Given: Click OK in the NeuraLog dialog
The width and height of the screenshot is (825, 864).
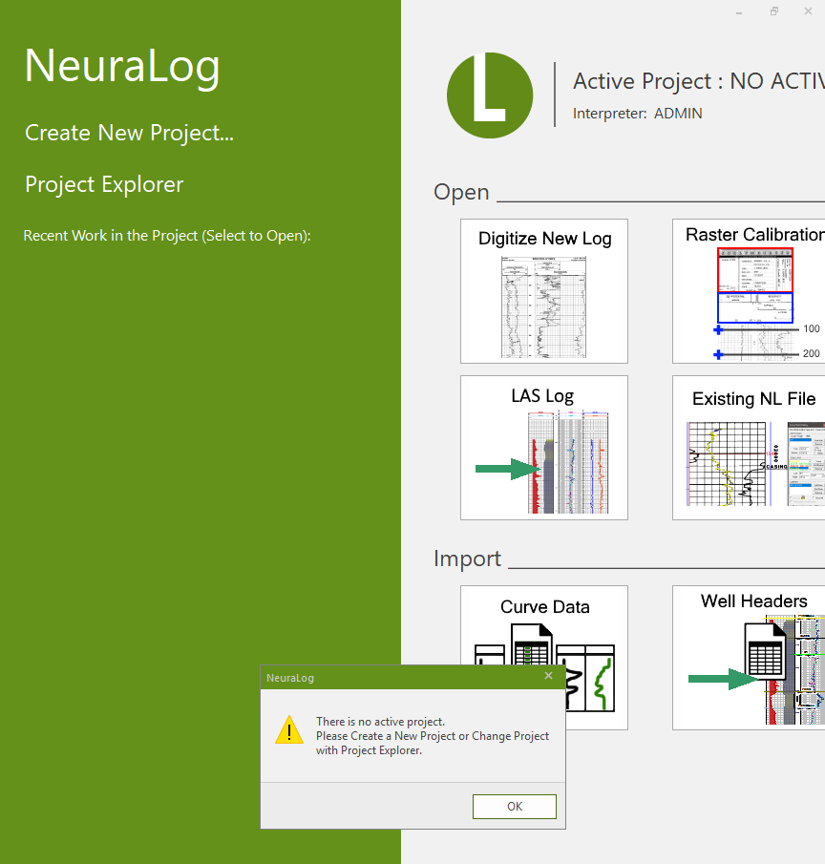Looking at the screenshot, I should coord(514,806).
